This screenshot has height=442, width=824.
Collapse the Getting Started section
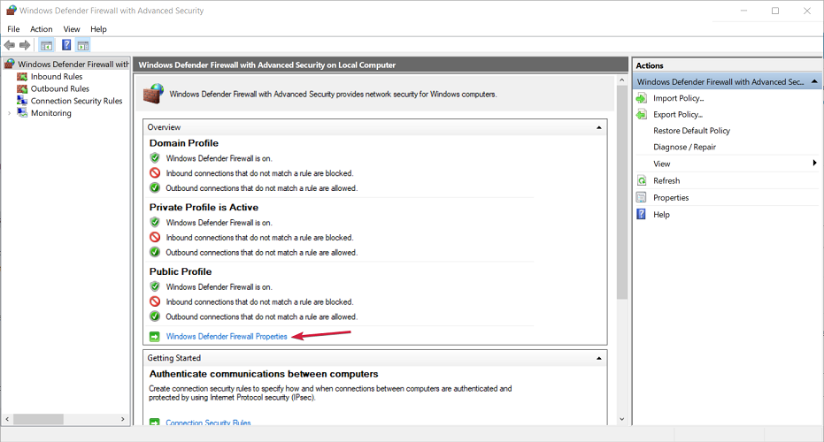click(598, 359)
